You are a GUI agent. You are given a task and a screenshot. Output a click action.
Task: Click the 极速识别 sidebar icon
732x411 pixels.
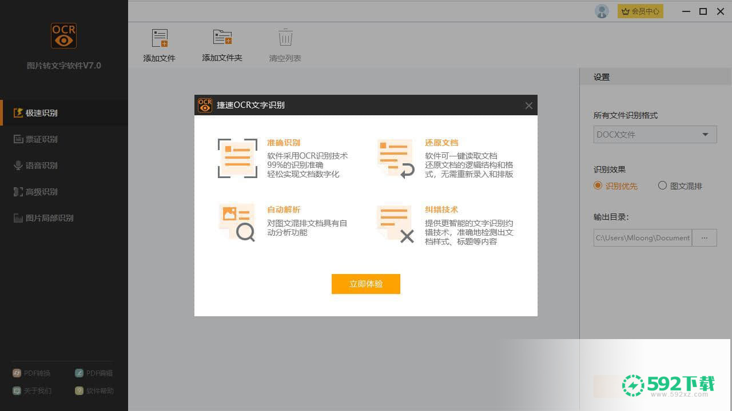[18, 113]
